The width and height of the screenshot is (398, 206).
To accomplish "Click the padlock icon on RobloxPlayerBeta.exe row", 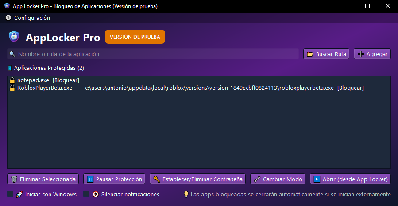I will click(x=12, y=88).
